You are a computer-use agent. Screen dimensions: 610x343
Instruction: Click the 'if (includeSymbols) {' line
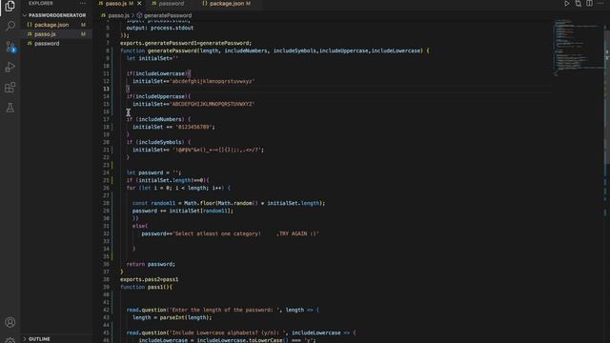click(158, 142)
